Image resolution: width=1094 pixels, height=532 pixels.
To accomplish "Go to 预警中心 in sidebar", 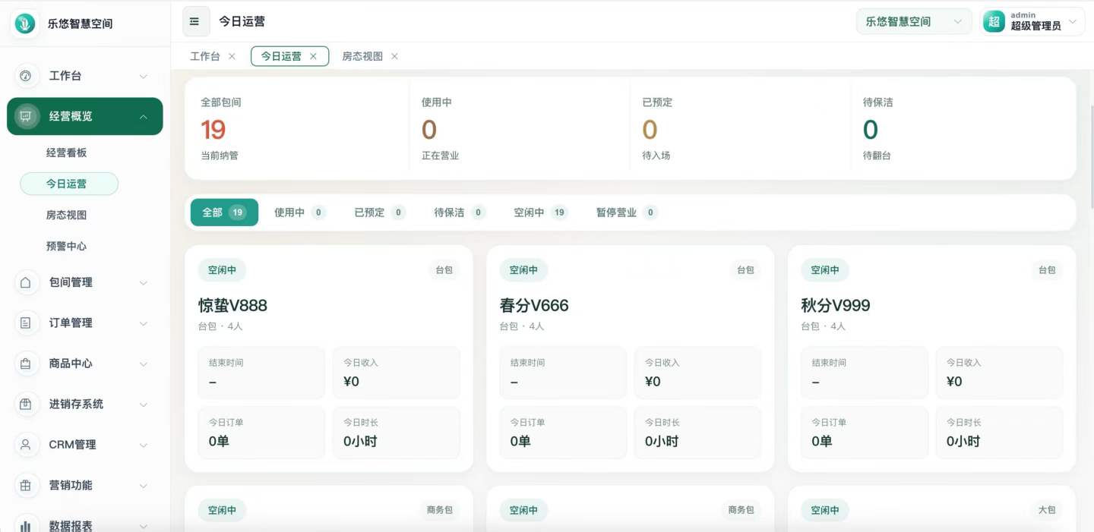I will (67, 246).
